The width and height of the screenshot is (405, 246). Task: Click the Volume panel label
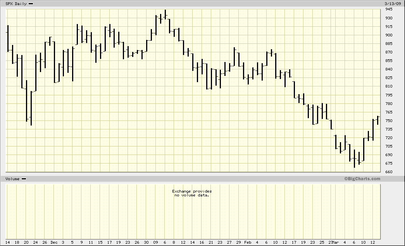point(12,179)
